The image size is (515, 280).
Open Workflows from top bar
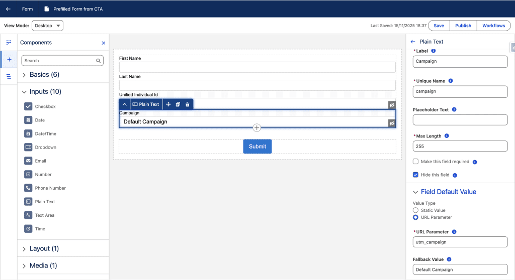pyautogui.click(x=493, y=26)
